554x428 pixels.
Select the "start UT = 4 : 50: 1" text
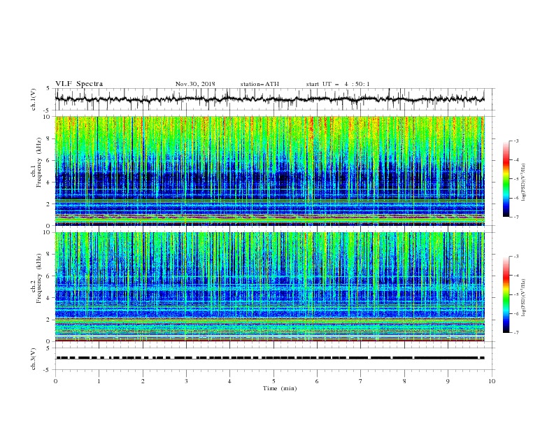pyautogui.click(x=338, y=84)
